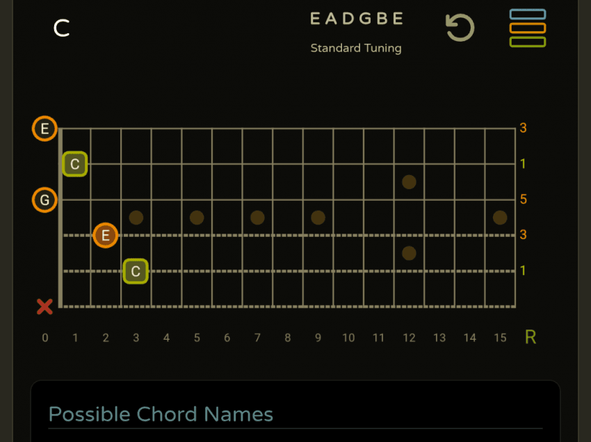Open the C root note selector
591x442 pixels.
[62, 28]
